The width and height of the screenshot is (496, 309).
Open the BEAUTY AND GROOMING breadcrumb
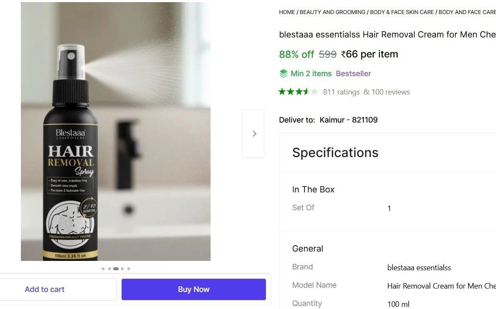(332, 12)
